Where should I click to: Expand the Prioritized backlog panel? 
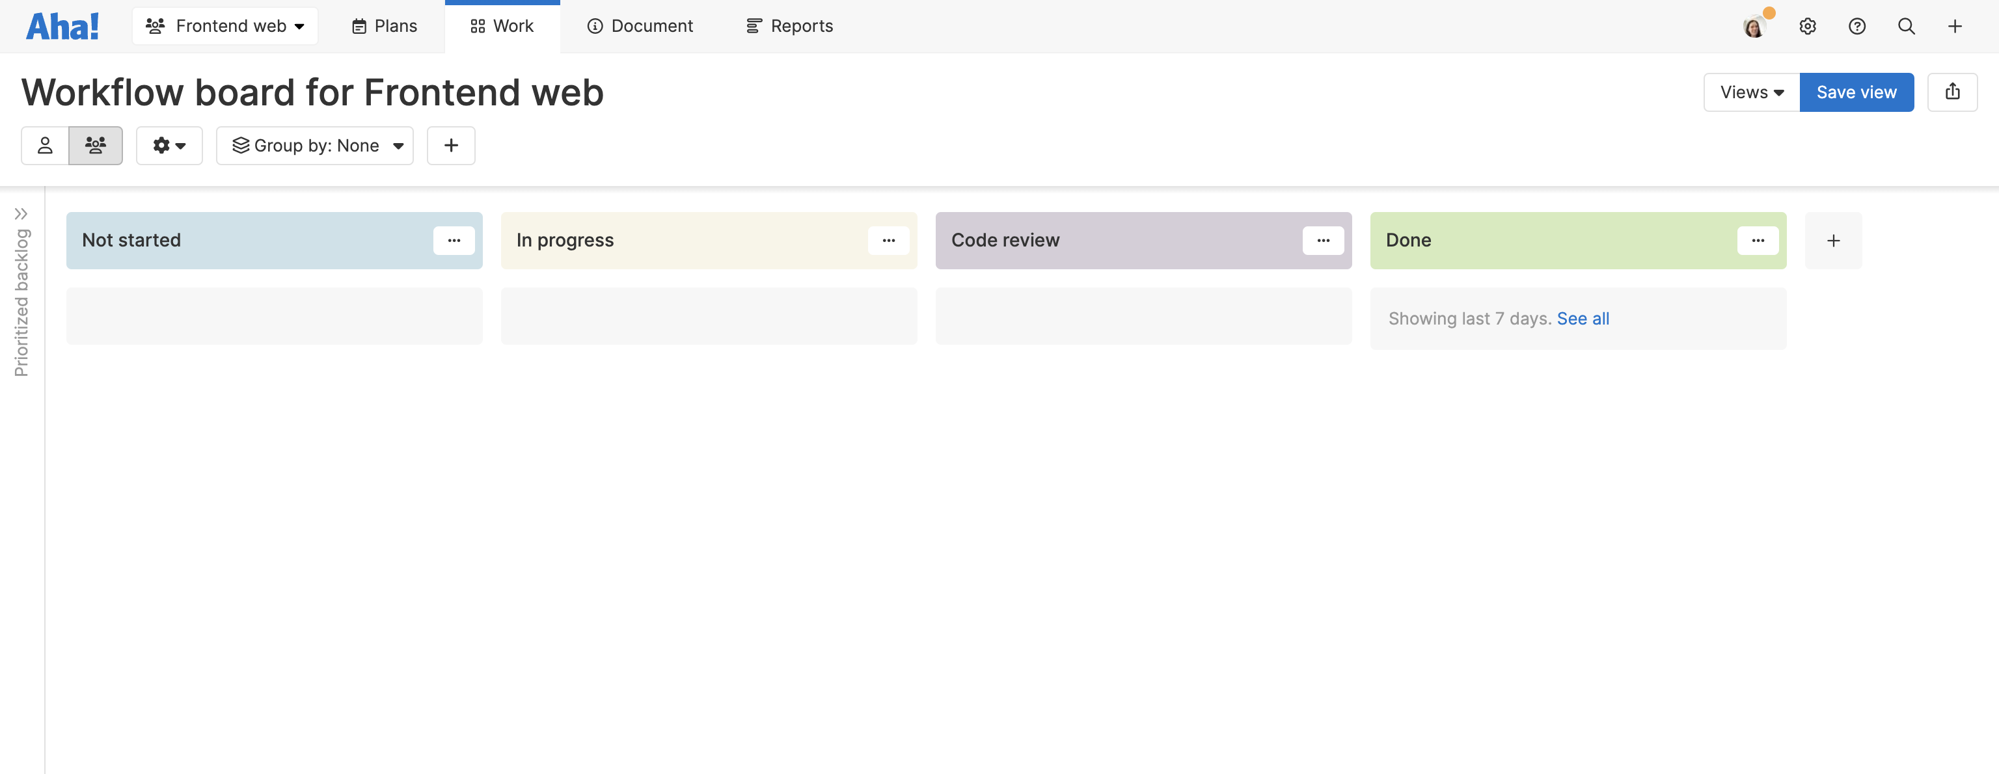click(x=23, y=214)
